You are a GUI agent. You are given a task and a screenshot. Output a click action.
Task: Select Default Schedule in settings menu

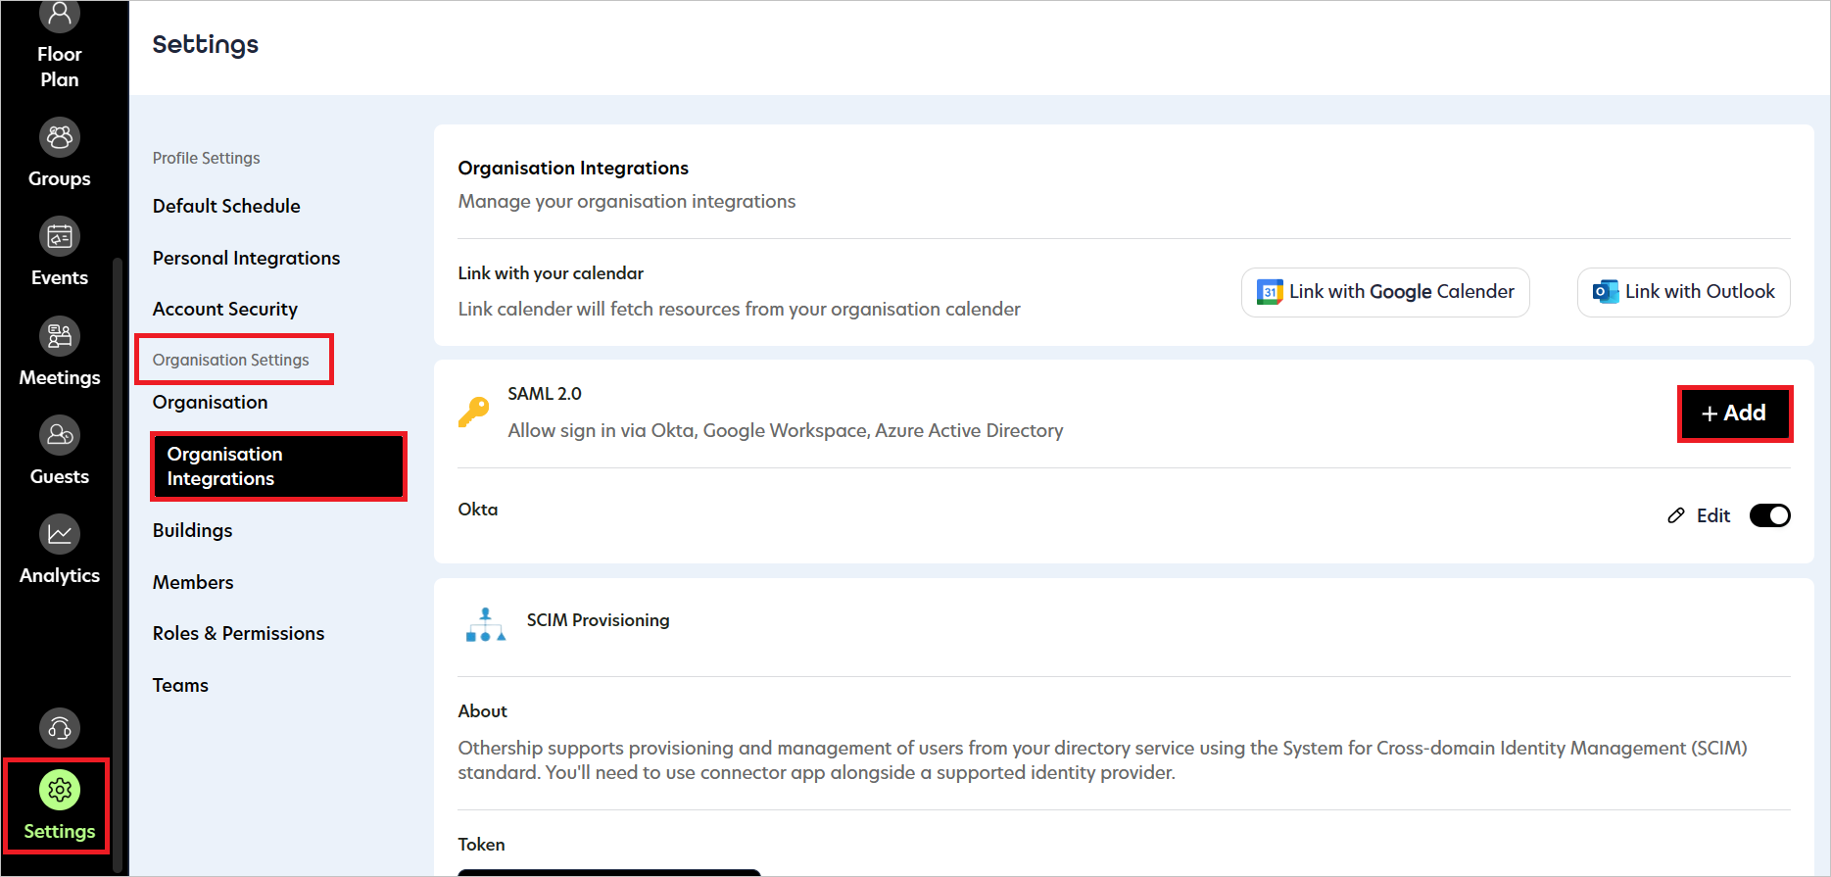(226, 206)
